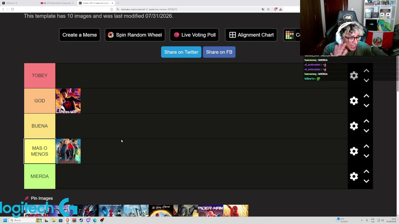This screenshot has height=224, width=399.
Task: Open the Alignment Chart tool
Action: 251,35
